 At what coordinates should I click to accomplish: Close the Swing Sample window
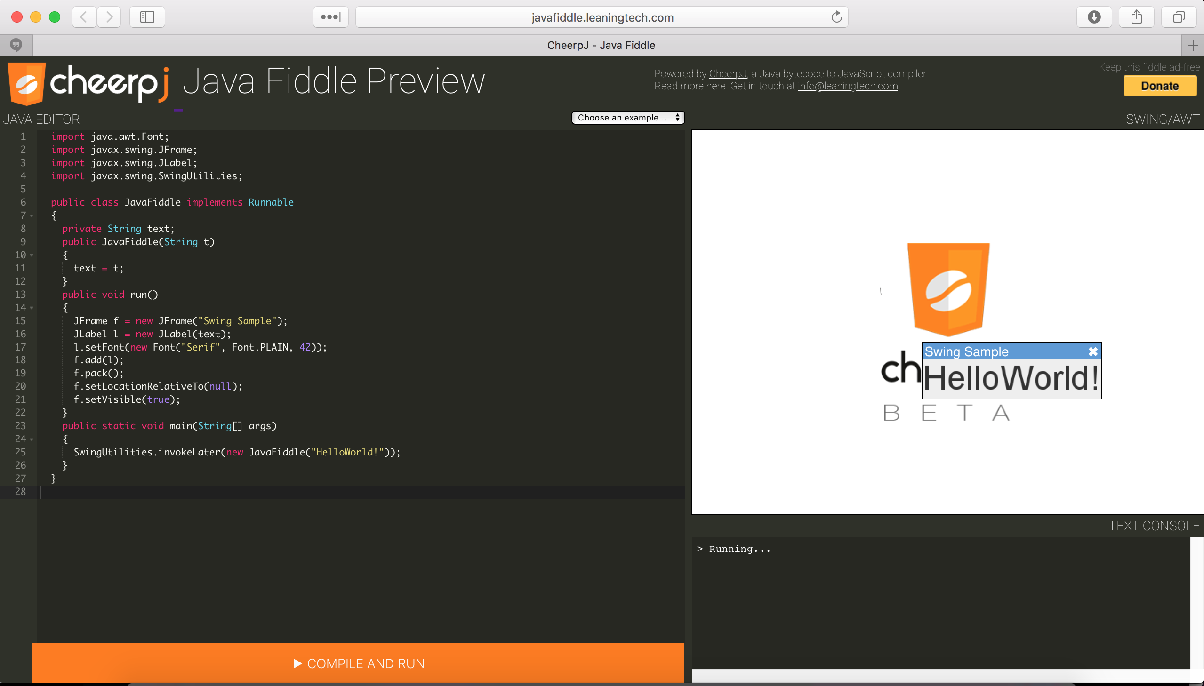pyautogui.click(x=1093, y=351)
